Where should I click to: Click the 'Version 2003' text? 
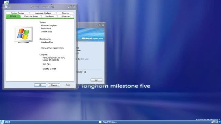[46, 32]
